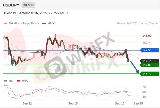Click the MA 20 + Bollinger Bands red swatch

tap(5, 23)
